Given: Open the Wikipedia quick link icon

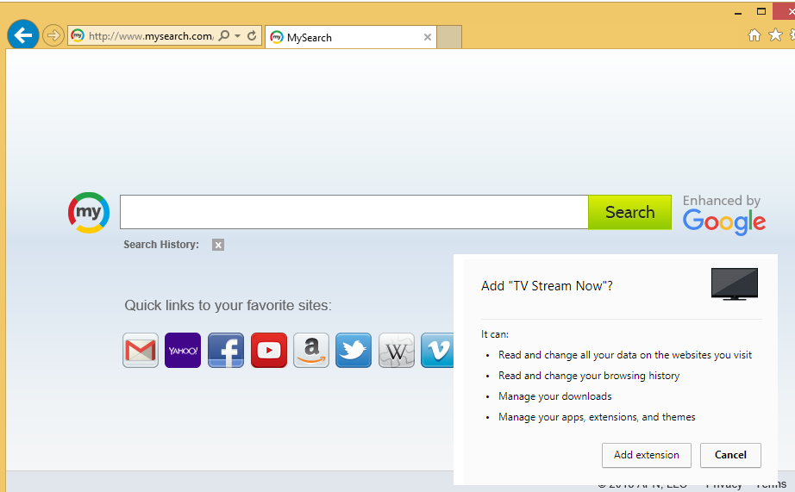Looking at the screenshot, I should 397,351.
